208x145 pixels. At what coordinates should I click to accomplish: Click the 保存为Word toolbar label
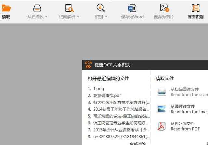(132, 17)
